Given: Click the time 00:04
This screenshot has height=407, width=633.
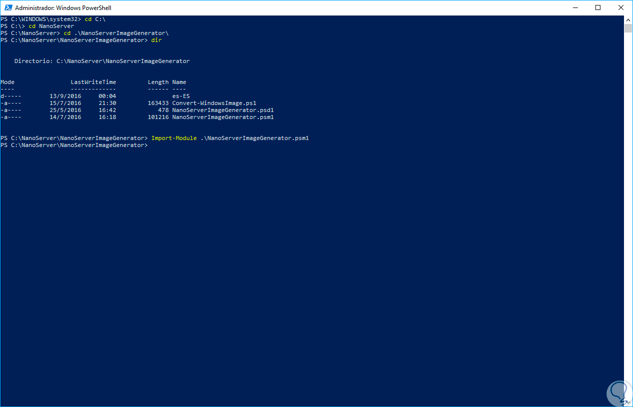Looking at the screenshot, I should [x=107, y=96].
